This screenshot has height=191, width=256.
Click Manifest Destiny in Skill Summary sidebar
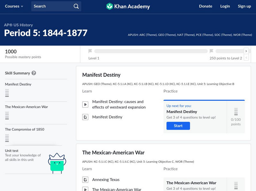coord(18,84)
